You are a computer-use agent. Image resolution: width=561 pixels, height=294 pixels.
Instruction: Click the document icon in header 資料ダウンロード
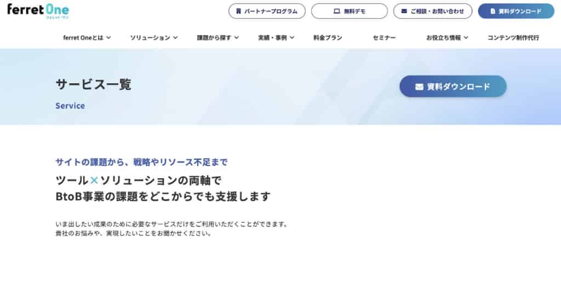coord(493,11)
